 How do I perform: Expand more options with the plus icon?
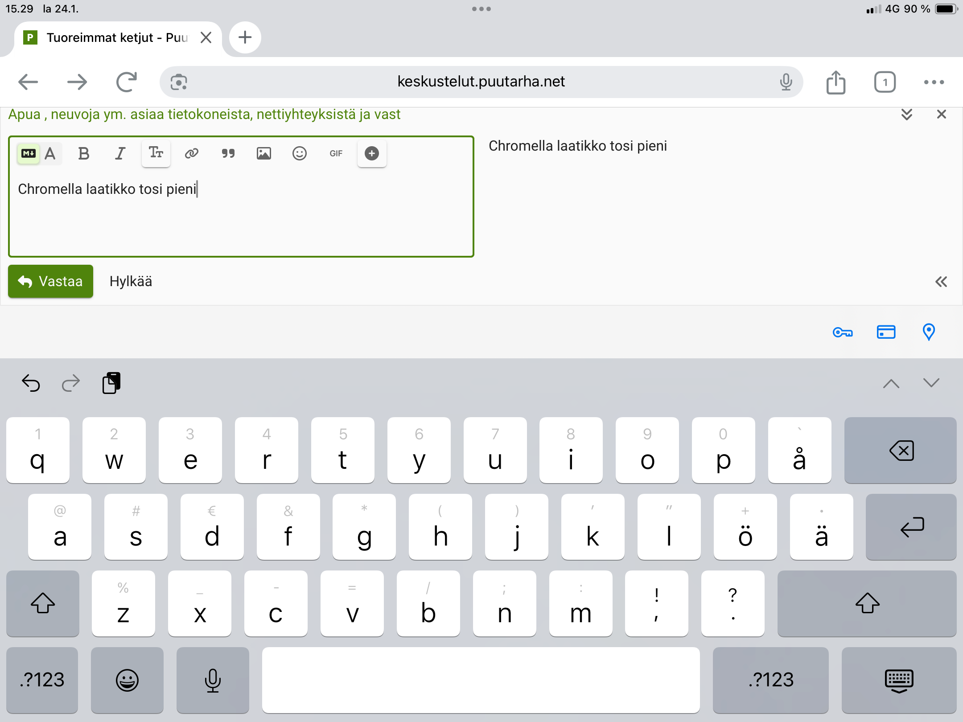coord(372,153)
